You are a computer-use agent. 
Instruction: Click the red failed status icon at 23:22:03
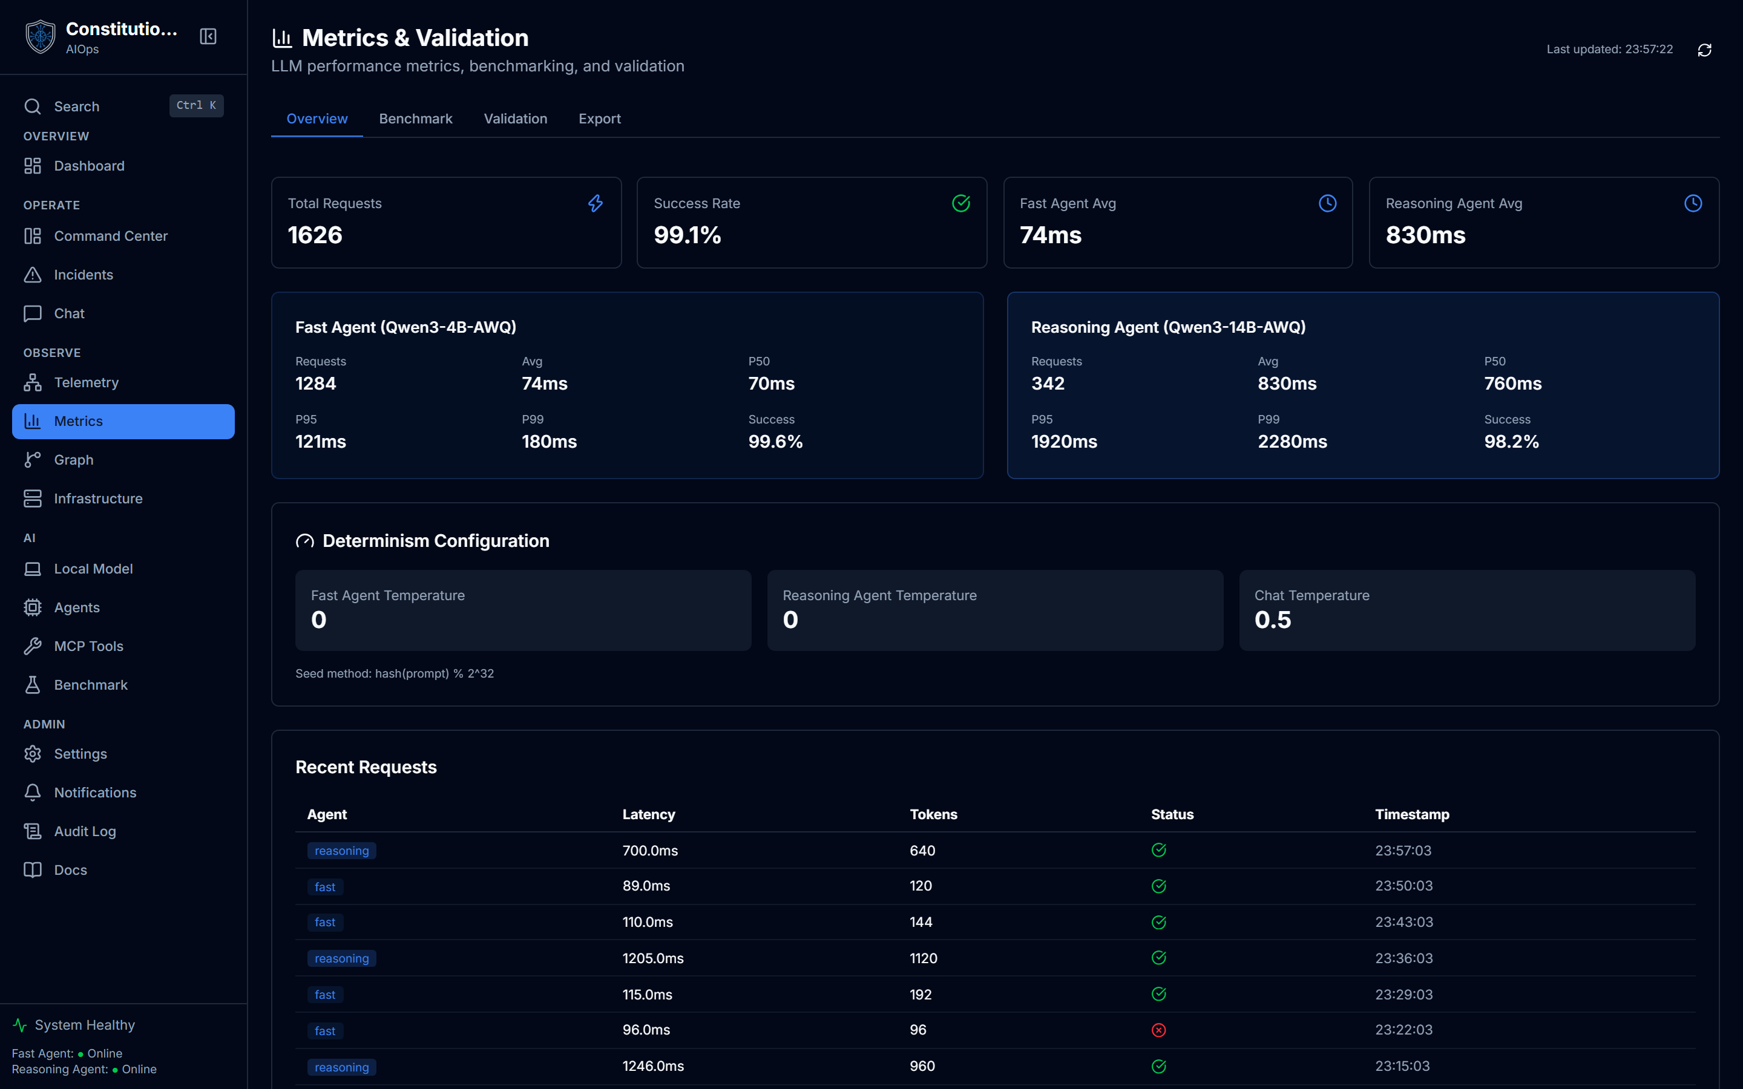coord(1159,1031)
